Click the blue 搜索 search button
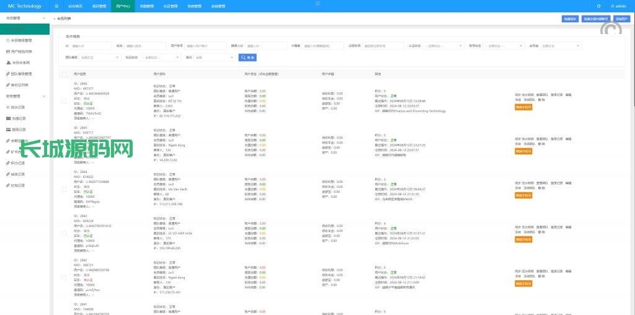The height and width of the screenshot is (315, 635). click(248, 57)
